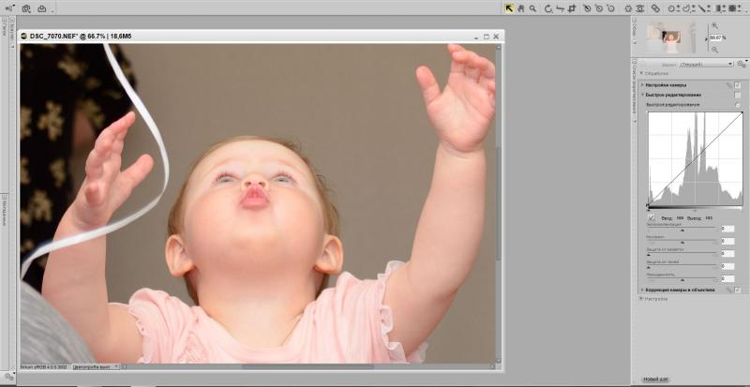
Task: Click the exposure compensation slider handle
Action: coord(682,231)
